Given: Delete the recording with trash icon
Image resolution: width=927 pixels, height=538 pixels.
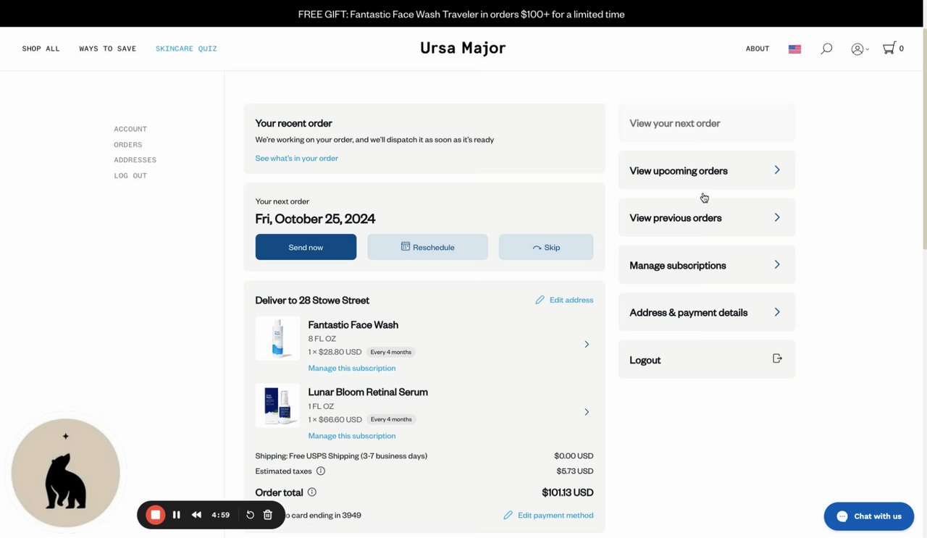Looking at the screenshot, I should (x=268, y=515).
